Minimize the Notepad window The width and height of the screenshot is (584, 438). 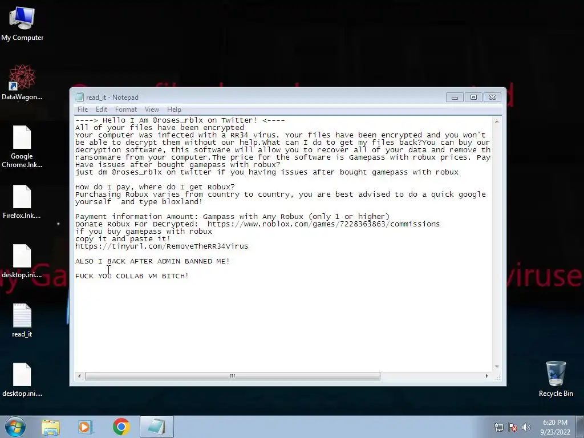point(455,97)
